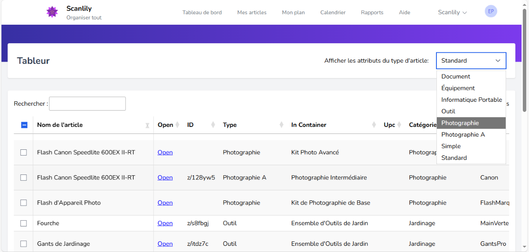Sort by Nom de l'article column icon
Viewport: 529px width, 252px height.
click(x=147, y=125)
